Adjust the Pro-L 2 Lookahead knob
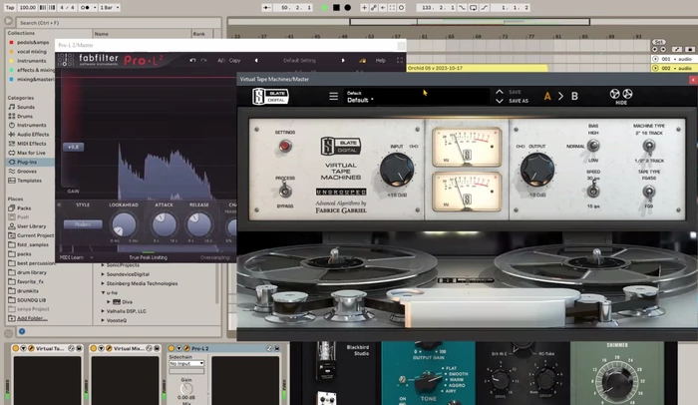Screen dimensions: 698x405 pyautogui.click(x=124, y=224)
